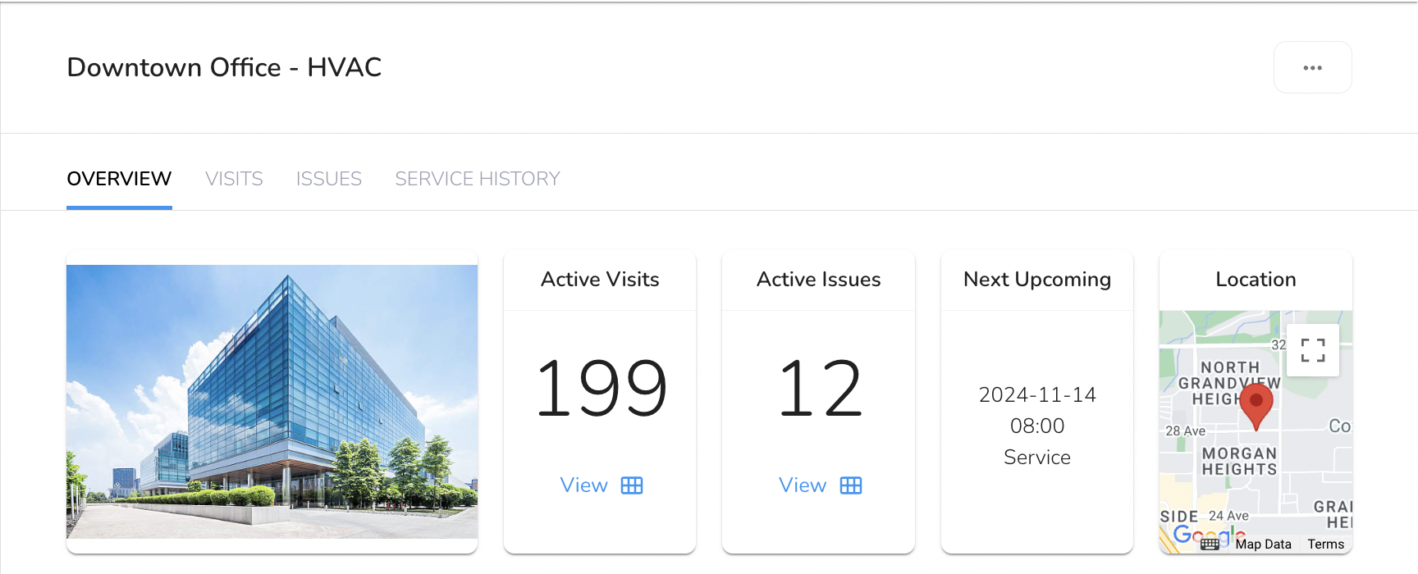
Task: Click the Morgan Heights label on map
Action: pos(1239,462)
